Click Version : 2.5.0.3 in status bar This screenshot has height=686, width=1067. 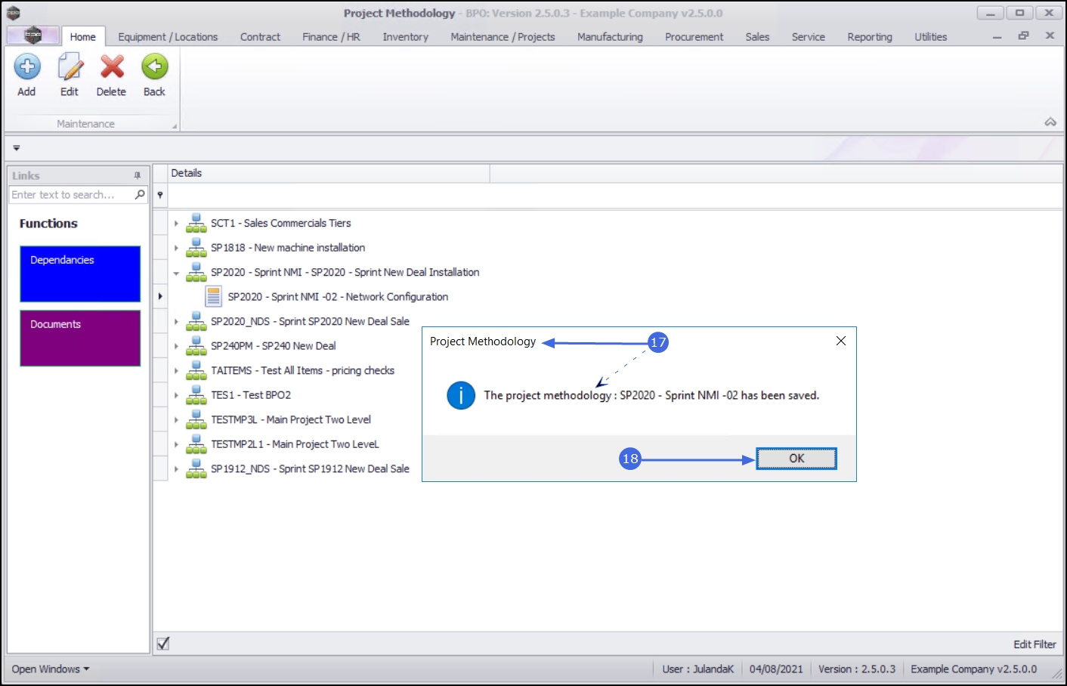pyautogui.click(x=857, y=669)
